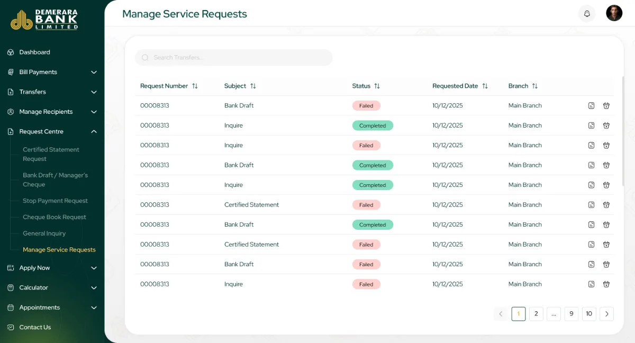Open Bank Draft / Manager's Cheque item
635x343 pixels.
55,180
